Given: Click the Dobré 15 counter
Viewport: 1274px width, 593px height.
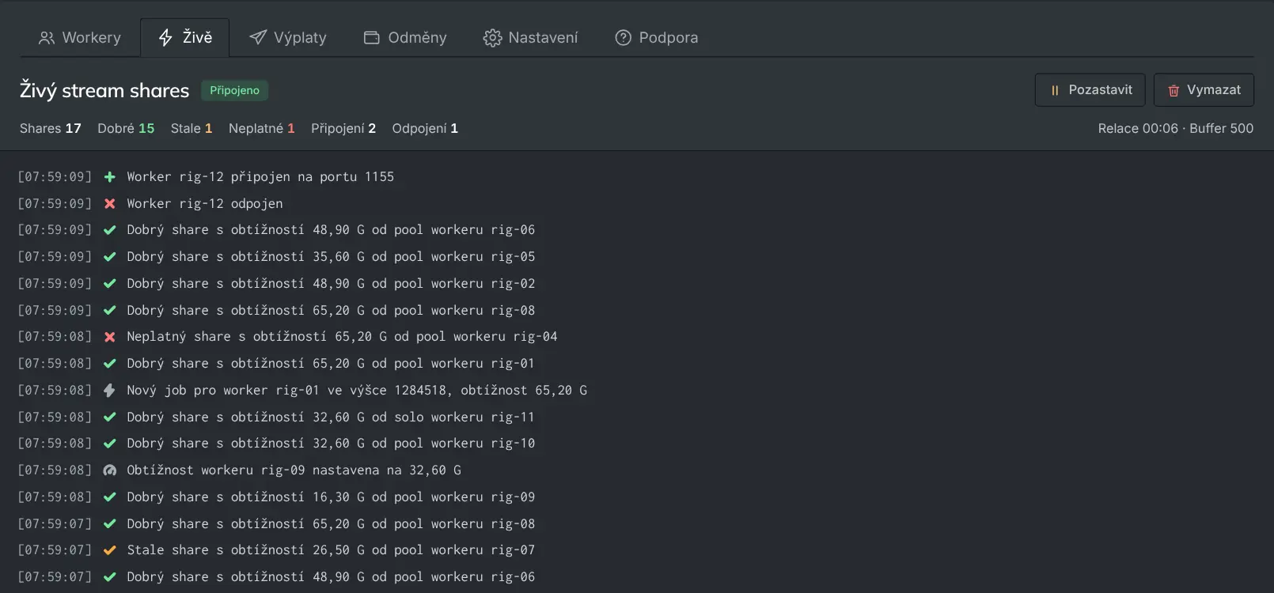Looking at the screenshot, I should tap(126, 128).
